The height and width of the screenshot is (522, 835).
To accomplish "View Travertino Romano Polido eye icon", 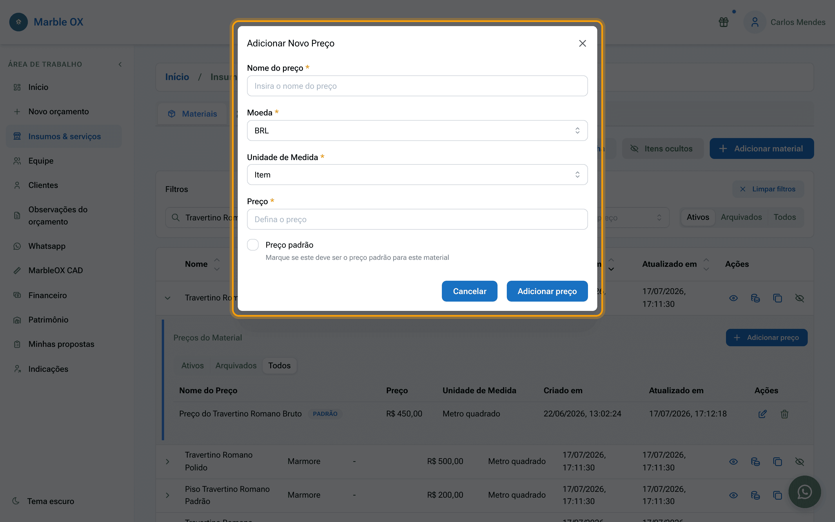I will 734,462.
